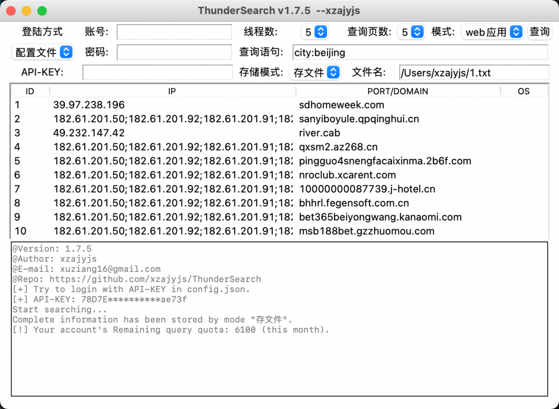Open the 配置文件 login method dropdown

43,52
